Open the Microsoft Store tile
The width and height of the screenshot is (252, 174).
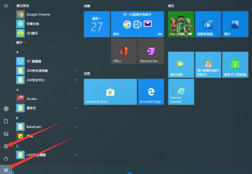click(x=110, y=92)
